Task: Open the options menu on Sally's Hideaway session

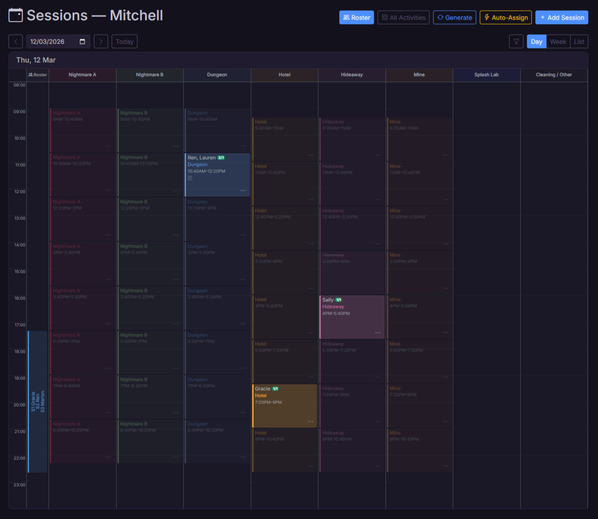Action: tap(378, 332)
